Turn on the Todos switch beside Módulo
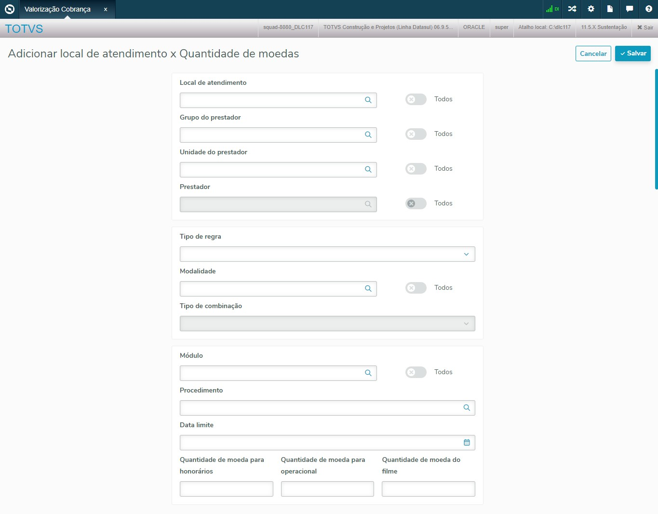Viewport: 658px width, 514px height. pos(416,372)
